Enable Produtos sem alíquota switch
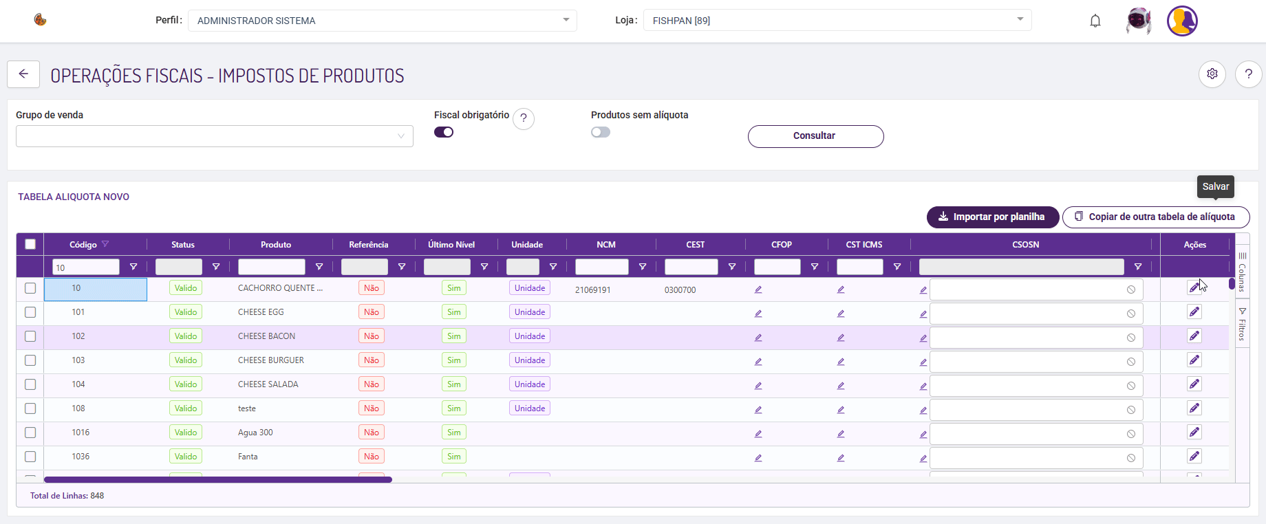 pyautogui.click(x=601, y=132)
